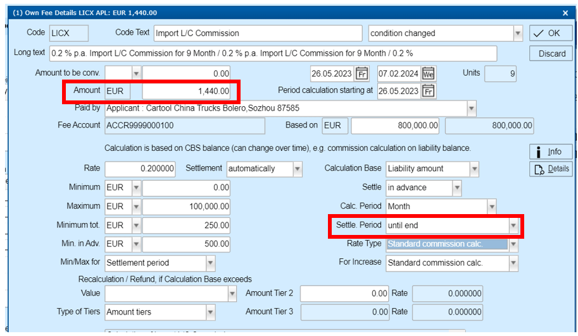This screenshot has height=336, width=578.
Task: Click OK to confirm fee details
Action: [x=551, y=33]
